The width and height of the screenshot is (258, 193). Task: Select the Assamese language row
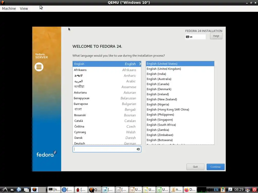pos(107,87)
